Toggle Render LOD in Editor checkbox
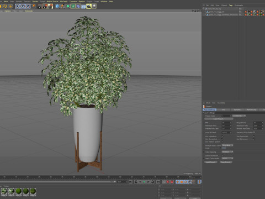Screen dimensions: 265x199 [x=254, y=133]
